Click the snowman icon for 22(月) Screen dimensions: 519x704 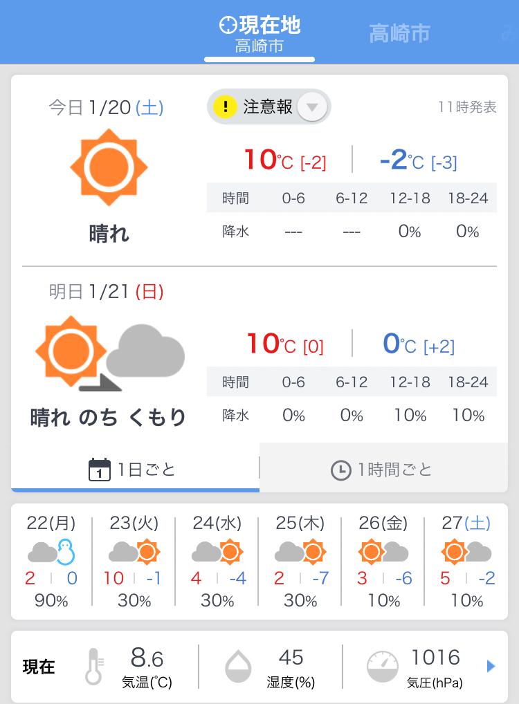pos(66,552)
